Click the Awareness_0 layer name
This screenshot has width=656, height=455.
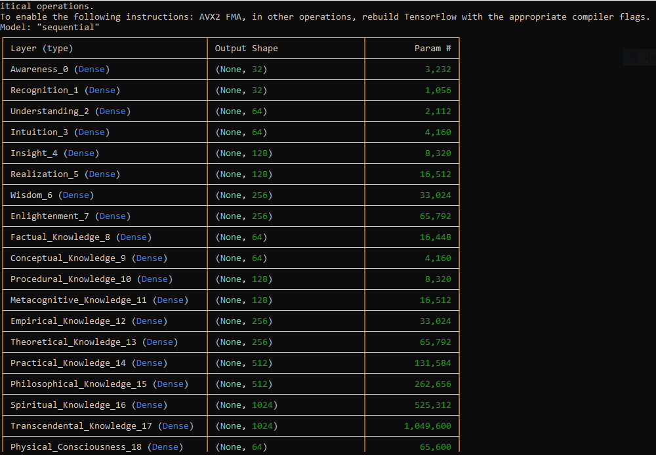tap(39, 69)
